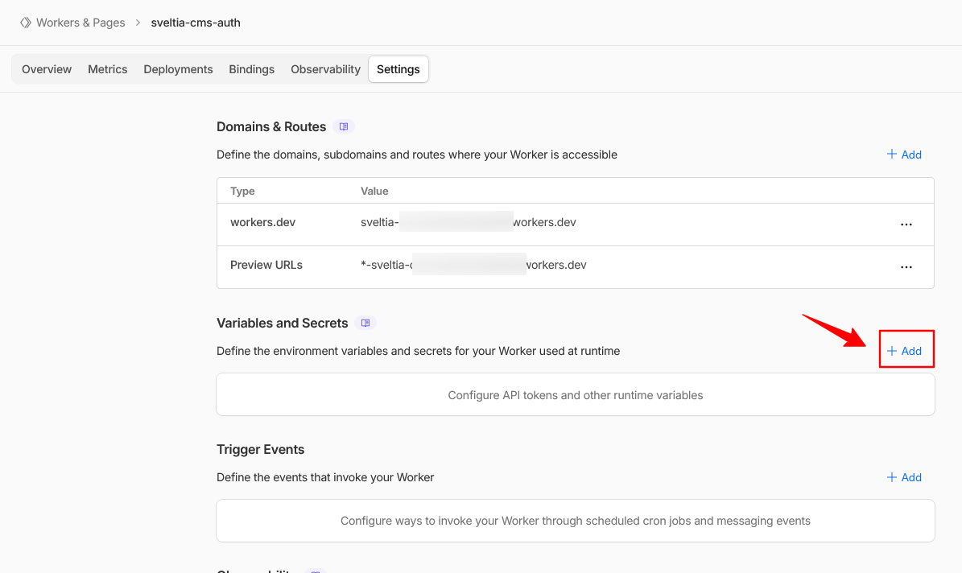The width and height of the screenshot is (962, 573).
Task: Open options menu for workers.dev row
Action: coord(906,225)
